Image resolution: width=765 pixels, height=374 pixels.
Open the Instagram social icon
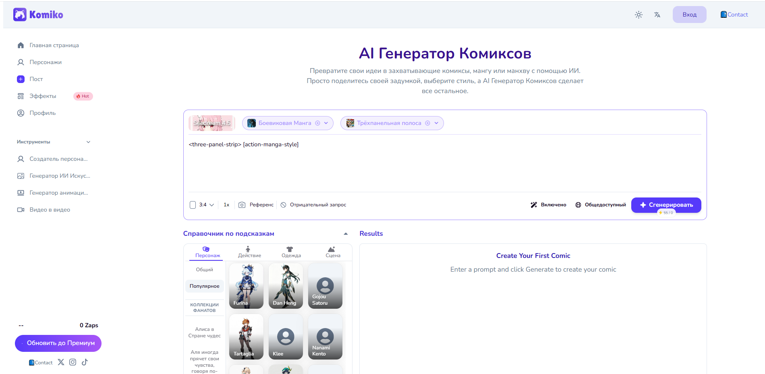click(73, 362)
